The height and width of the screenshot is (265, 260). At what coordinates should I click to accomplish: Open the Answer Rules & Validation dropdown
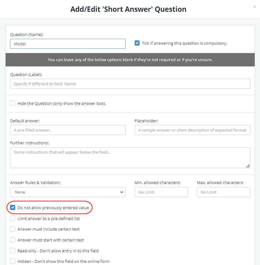68,192
